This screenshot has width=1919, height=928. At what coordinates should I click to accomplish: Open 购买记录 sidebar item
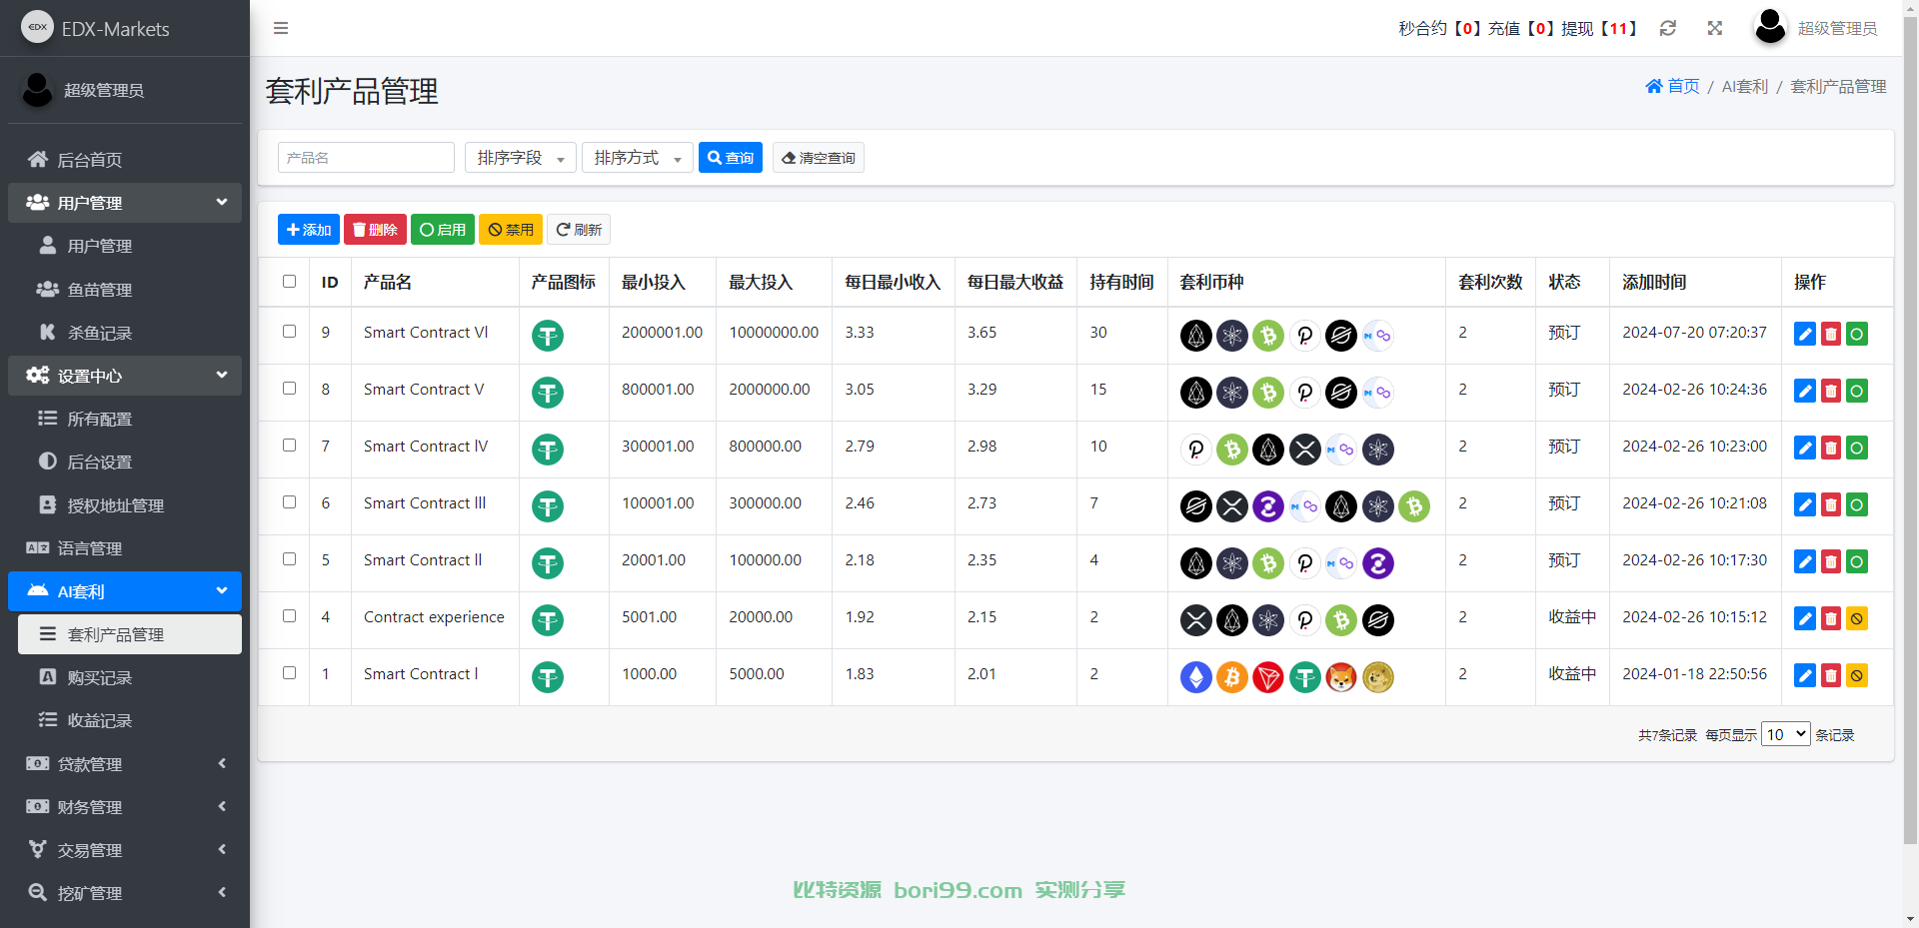coord(130,677)
